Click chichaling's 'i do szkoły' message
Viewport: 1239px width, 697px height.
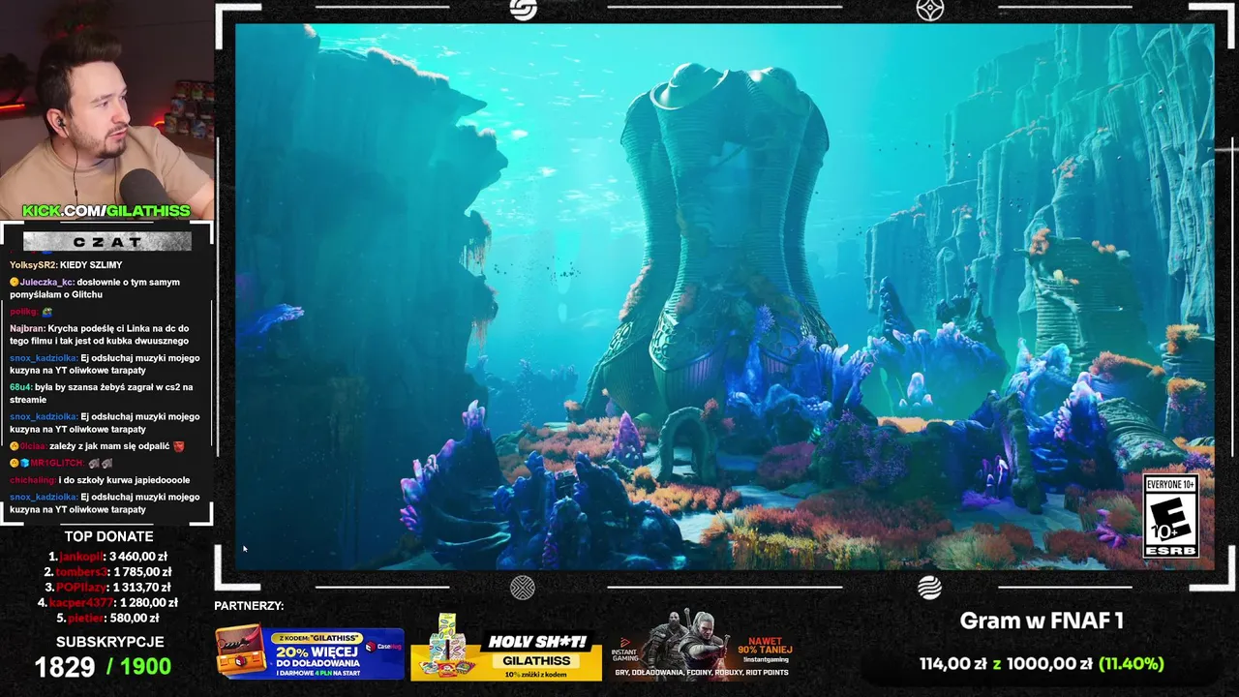(x=100, y=480)
